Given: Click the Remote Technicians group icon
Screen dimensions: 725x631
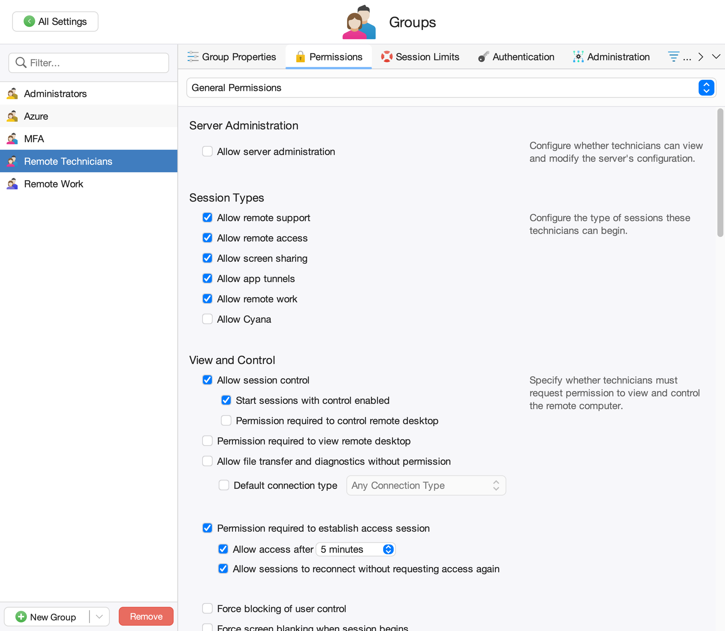Looking at the screenshot, I should pyautogui.click(x=12, y=161).
